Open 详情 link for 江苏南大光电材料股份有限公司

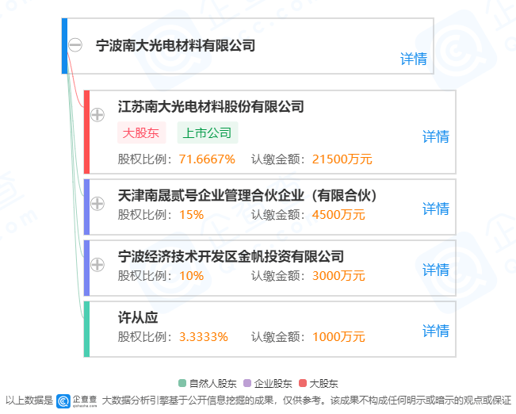click(x=436, y=136)
